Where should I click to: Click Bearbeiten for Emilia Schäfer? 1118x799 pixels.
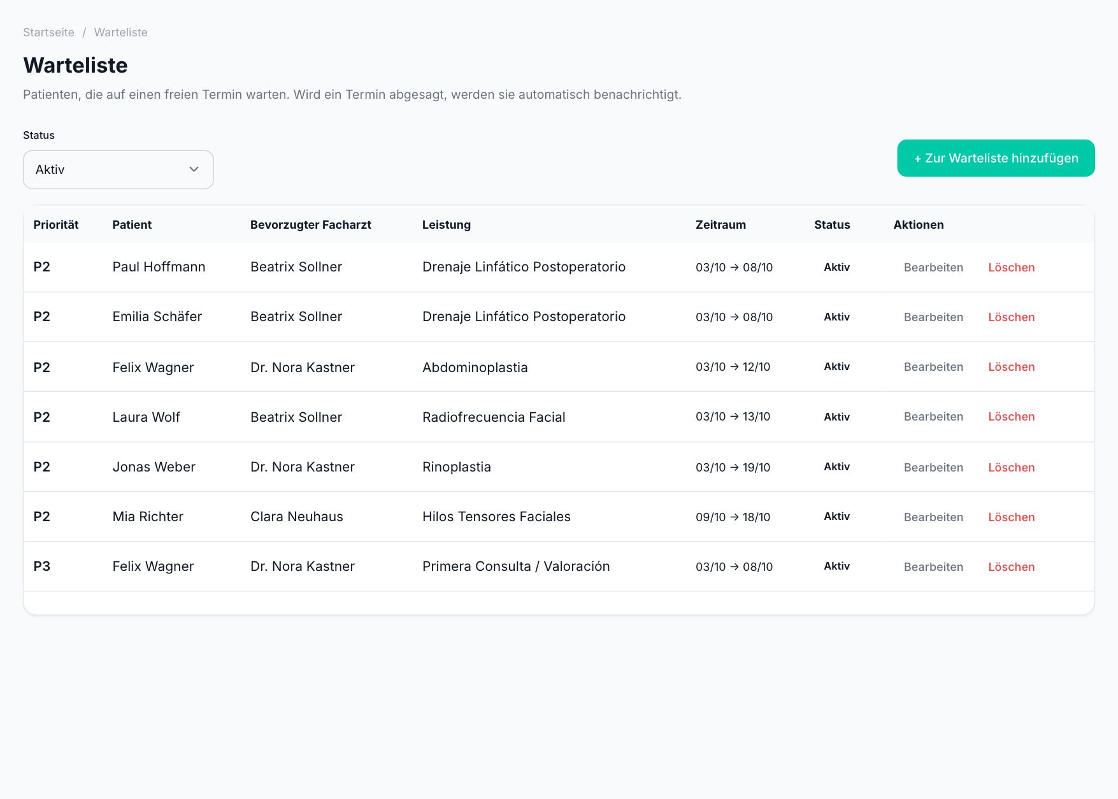933,317
